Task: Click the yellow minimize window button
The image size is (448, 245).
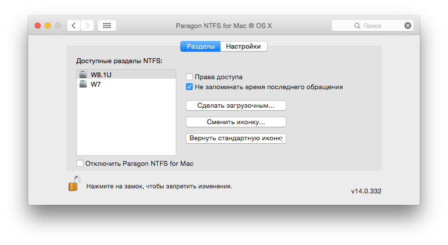Action: [48, 25]
